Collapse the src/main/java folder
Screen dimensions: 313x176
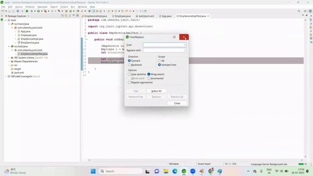[x=9, y=24]
